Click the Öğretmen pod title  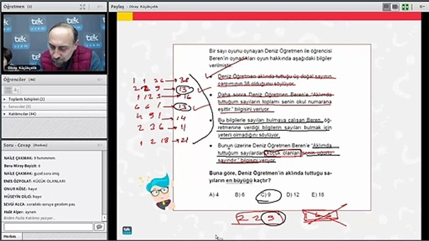click(x=14, y=7)
